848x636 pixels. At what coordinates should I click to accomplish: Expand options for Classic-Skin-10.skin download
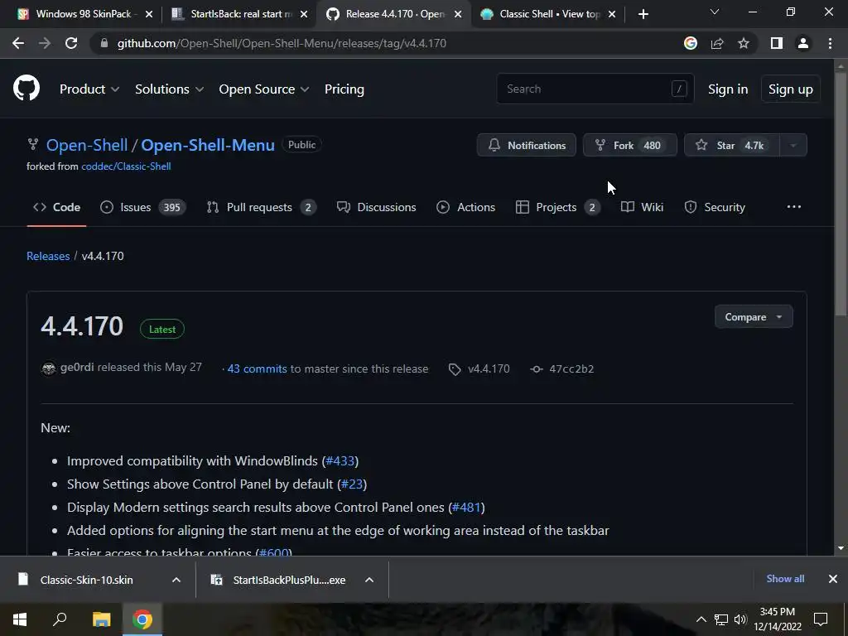[x=176, y=580]
